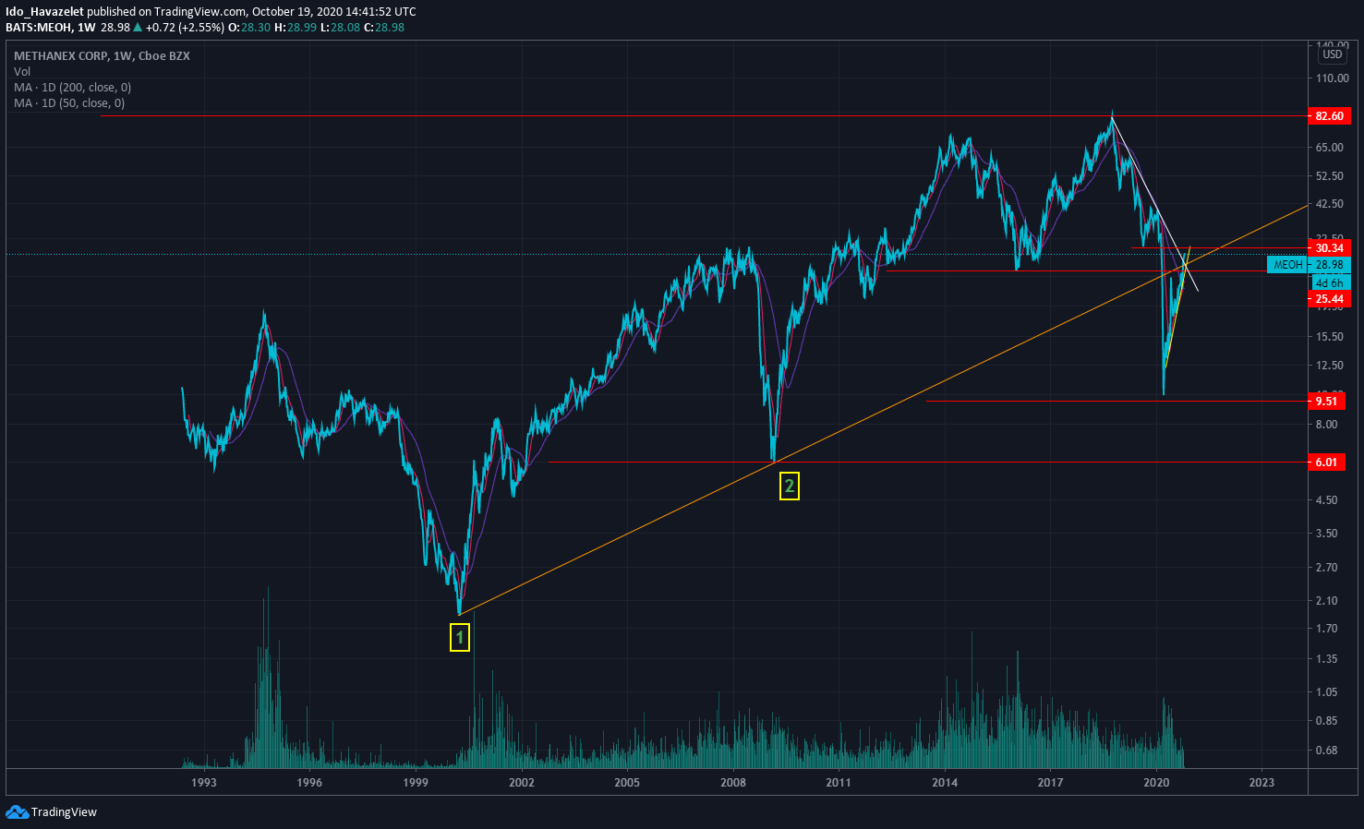1364x829 pixels.
Task: Click the 65.00 price axis value
Action: pos(1330,148)
